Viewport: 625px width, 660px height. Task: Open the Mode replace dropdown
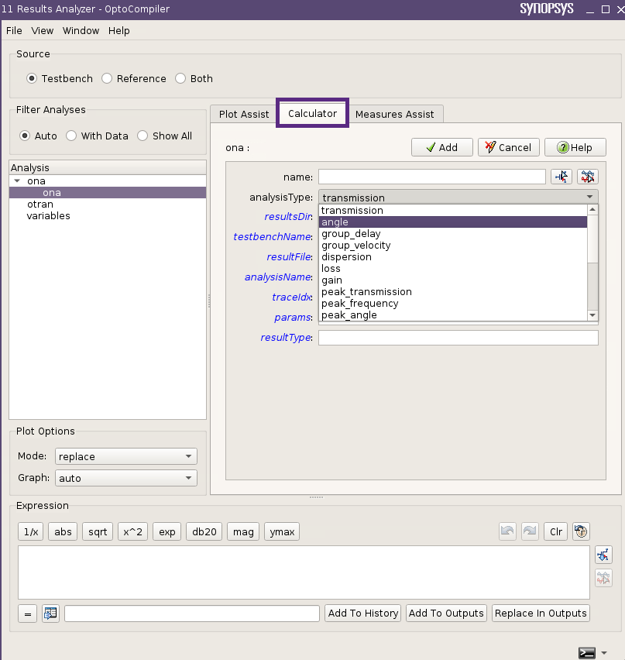(x=125, y=456)
